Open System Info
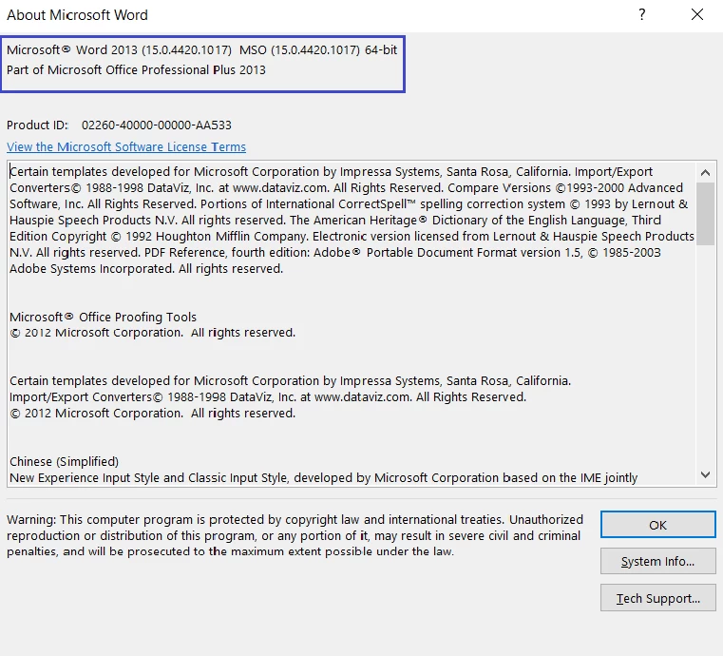 pyautogui.click(x=657, y=562)
